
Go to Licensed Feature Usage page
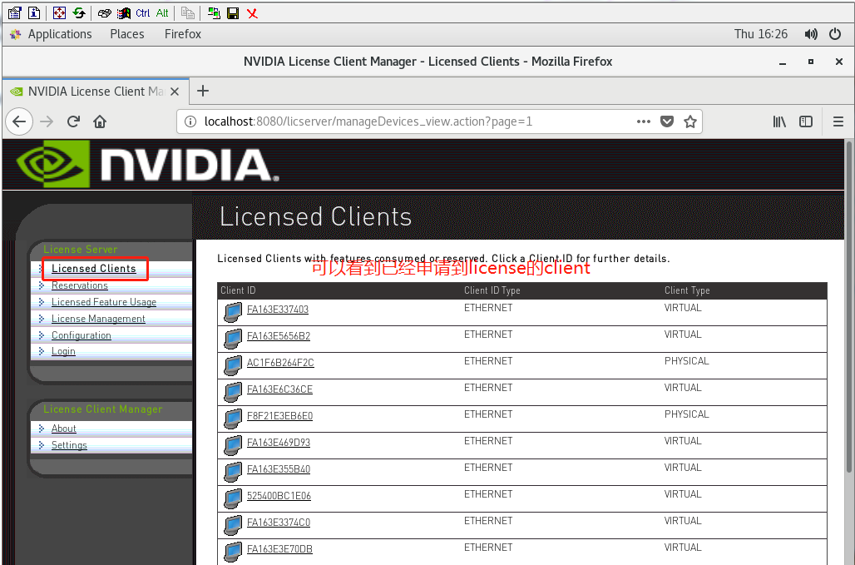pyautogui.click(x=104, y=302)
